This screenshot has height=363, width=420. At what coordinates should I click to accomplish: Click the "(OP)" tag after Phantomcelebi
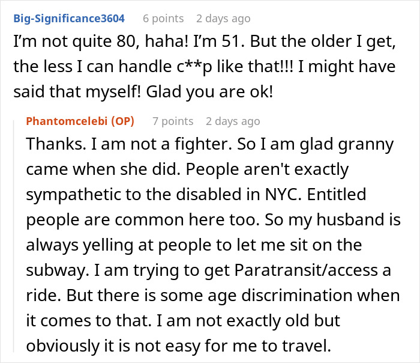point(122,121)
